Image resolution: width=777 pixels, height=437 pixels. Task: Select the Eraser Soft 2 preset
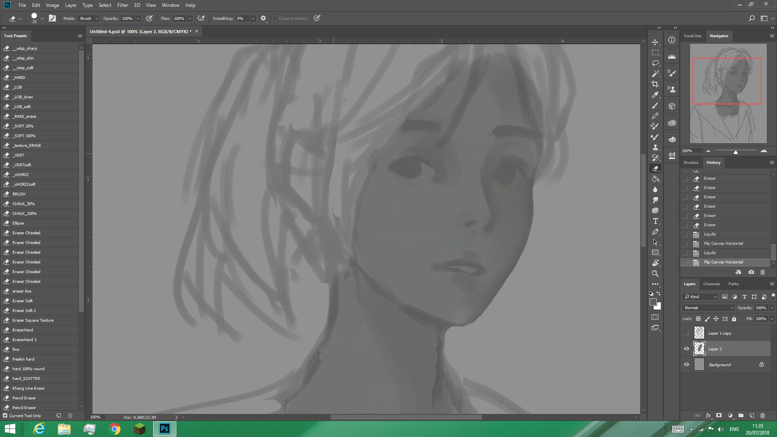click(x=24, y=310)
